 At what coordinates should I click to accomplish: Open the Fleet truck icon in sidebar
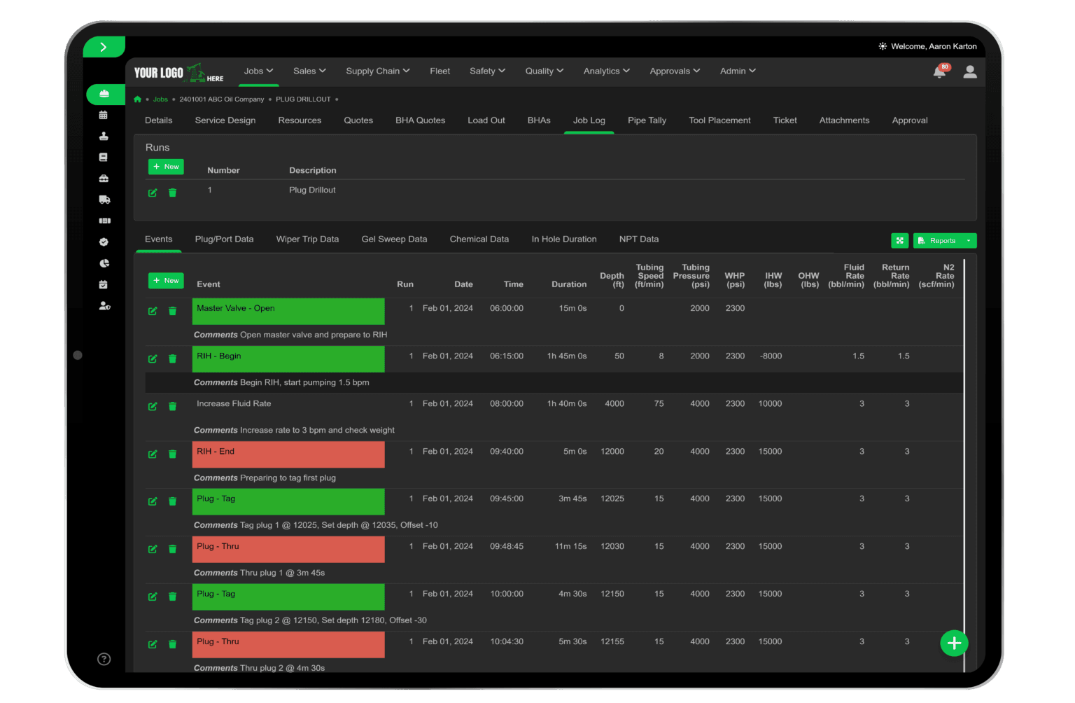coord(104,200)
